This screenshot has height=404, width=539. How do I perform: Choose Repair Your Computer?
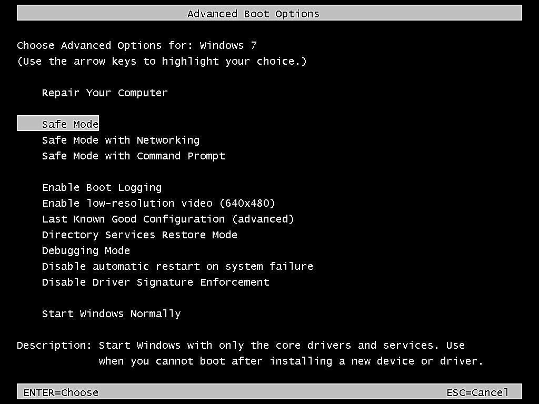click(x=105, y=93)
